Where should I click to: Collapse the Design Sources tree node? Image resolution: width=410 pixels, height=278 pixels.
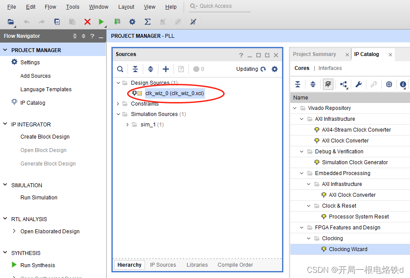tap(118, 83)
